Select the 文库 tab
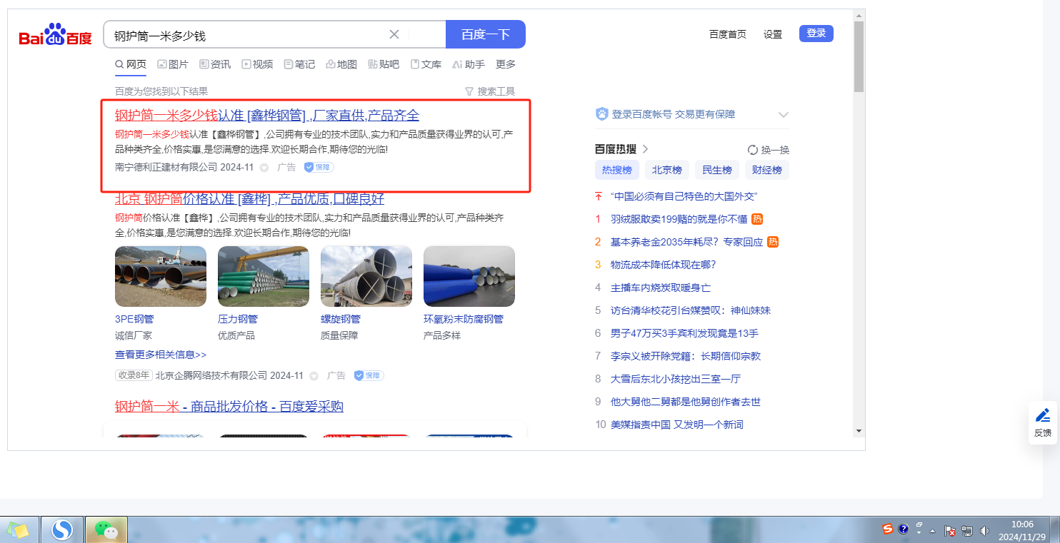This screenshot has height=543, width=1060. point(426,64)
